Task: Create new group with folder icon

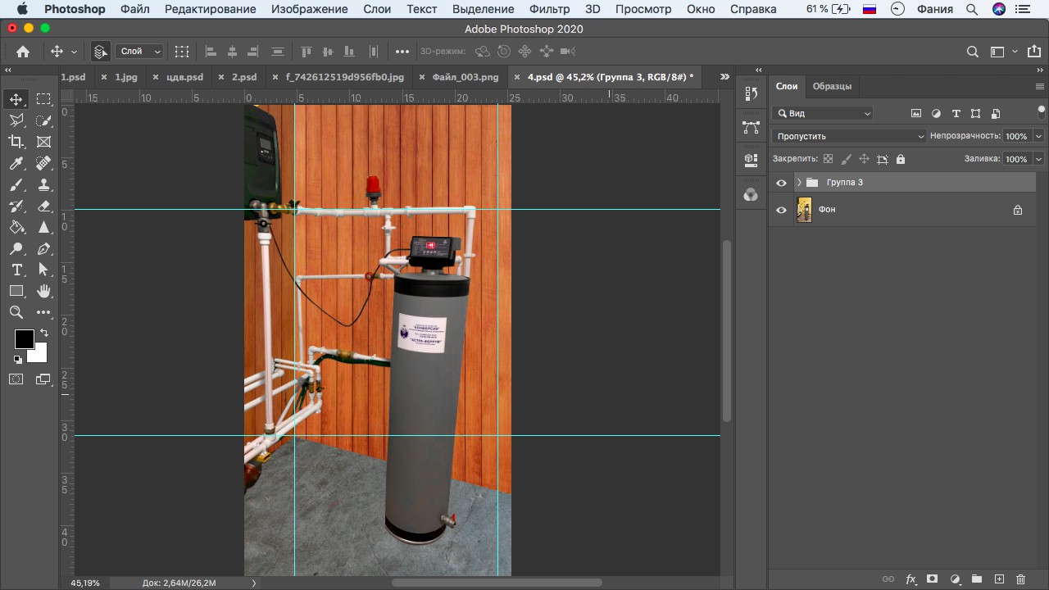Action: (x=976, y=579)
